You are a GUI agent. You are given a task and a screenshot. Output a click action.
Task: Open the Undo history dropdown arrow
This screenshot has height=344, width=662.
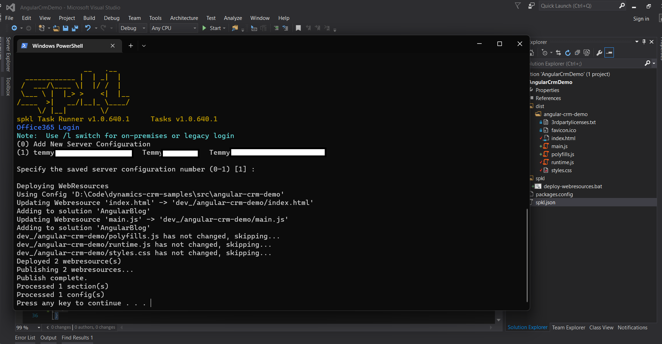(x=96, y=28)
